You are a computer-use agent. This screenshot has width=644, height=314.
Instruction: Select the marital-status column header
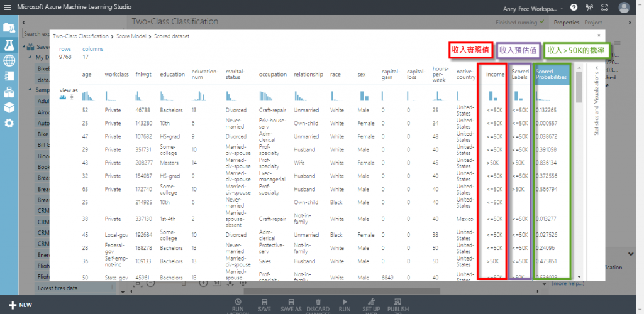[x=236, y=74]
